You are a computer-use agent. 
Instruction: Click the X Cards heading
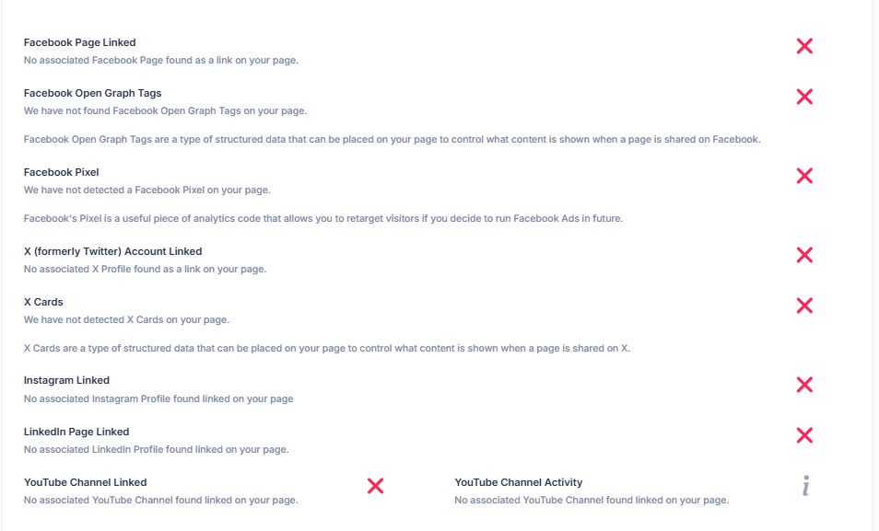tap(44, 302)
